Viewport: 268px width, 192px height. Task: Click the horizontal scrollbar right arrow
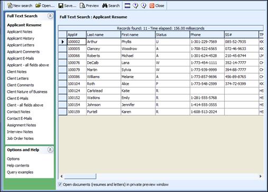[x=261, y=176]
